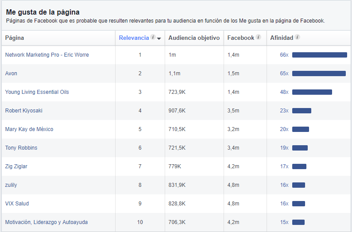This screenshot has width=352, height=232.
Task: Click the 48x affinity bar for Young Living
Action: [x=312, y=92]
